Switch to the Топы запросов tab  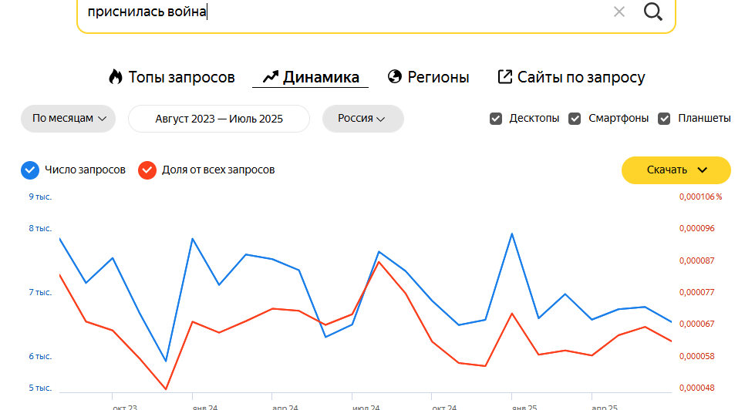pos(181,77)
